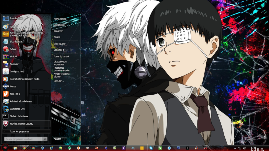Open the black V app on taskbar
This screenshot has height=151, width=269.
point(187,148)
